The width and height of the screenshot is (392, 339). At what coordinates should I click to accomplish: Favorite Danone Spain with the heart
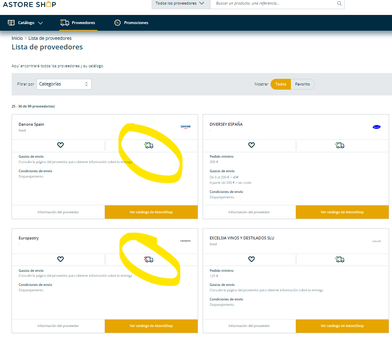pos(60,145)
